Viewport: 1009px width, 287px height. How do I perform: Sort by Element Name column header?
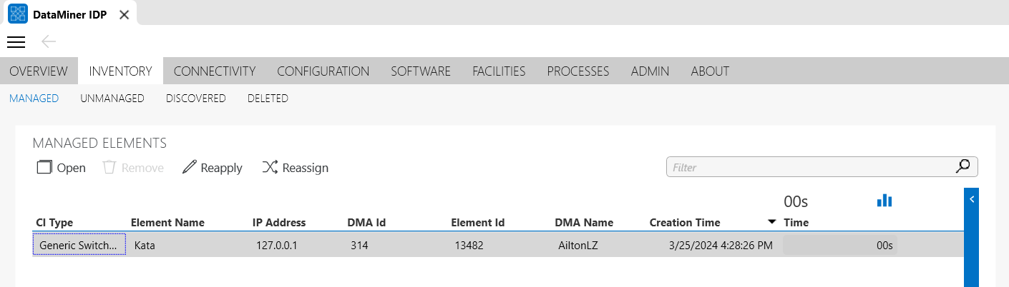(x=167, y=222)
